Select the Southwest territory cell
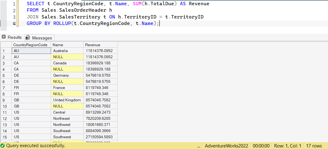This screenshot has height=149, width=328. [x=67, y=137]
